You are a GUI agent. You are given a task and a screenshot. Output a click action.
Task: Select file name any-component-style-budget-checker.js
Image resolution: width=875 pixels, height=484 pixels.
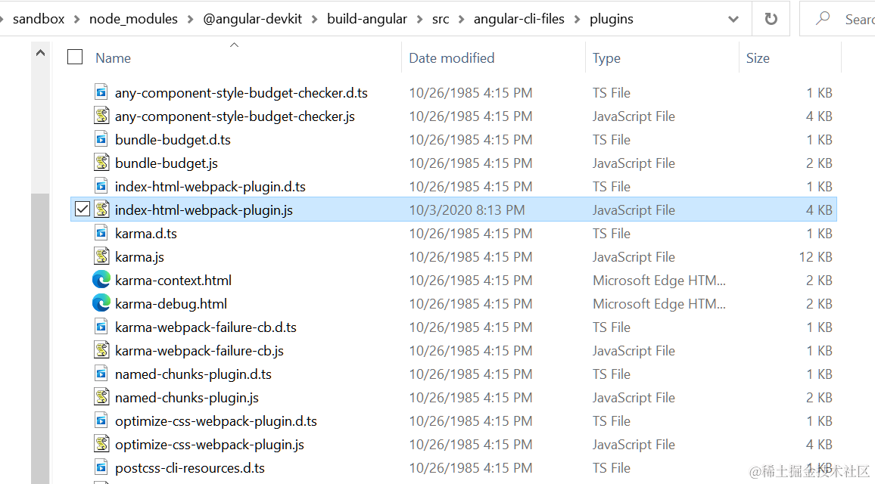coord(235,116)
